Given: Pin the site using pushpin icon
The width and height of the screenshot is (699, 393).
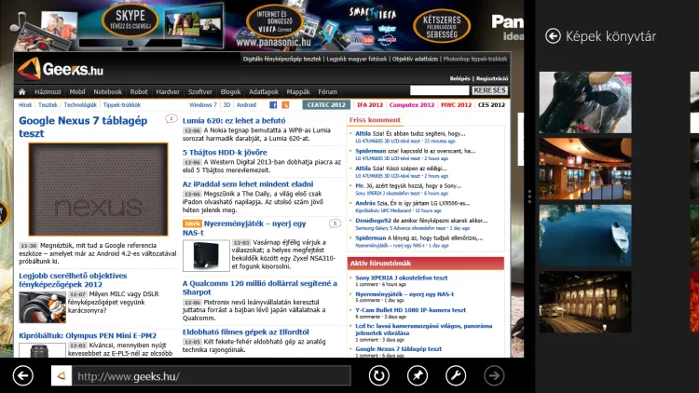Looking at the screenshot, I should (x=418, y=375).
